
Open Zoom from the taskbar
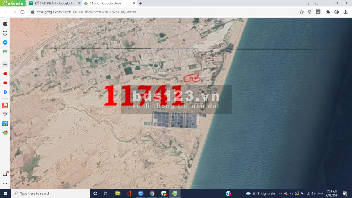click(x=141, y=193)
